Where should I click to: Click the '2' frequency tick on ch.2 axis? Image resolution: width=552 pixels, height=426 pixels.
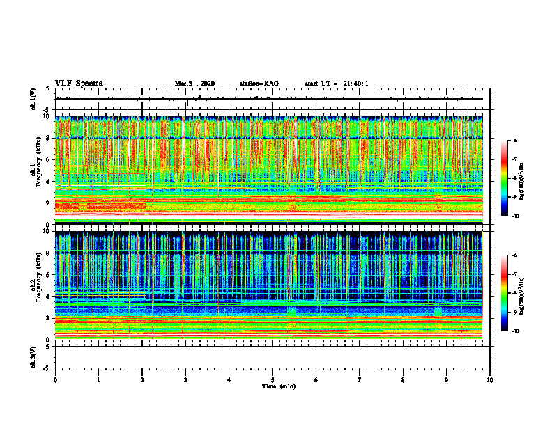point(49,318)
